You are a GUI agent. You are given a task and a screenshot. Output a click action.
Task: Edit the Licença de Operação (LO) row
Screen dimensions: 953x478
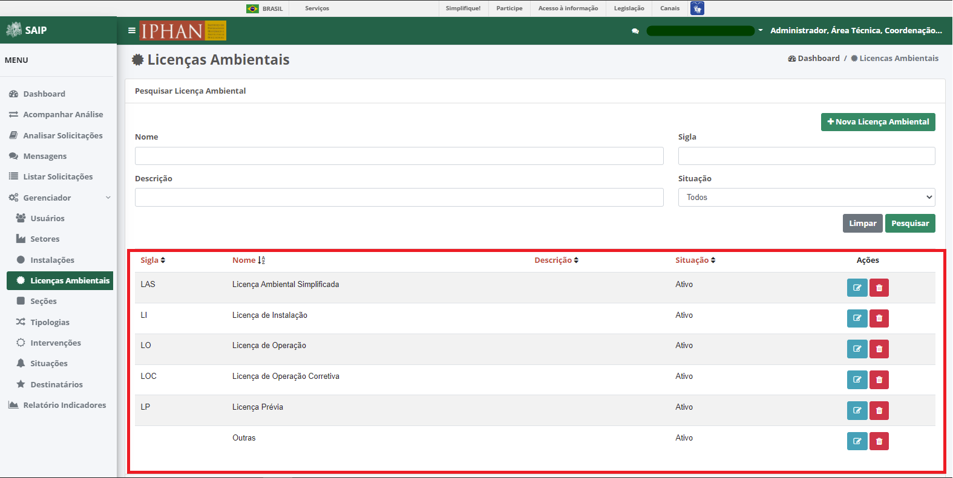tap(857, 349)
